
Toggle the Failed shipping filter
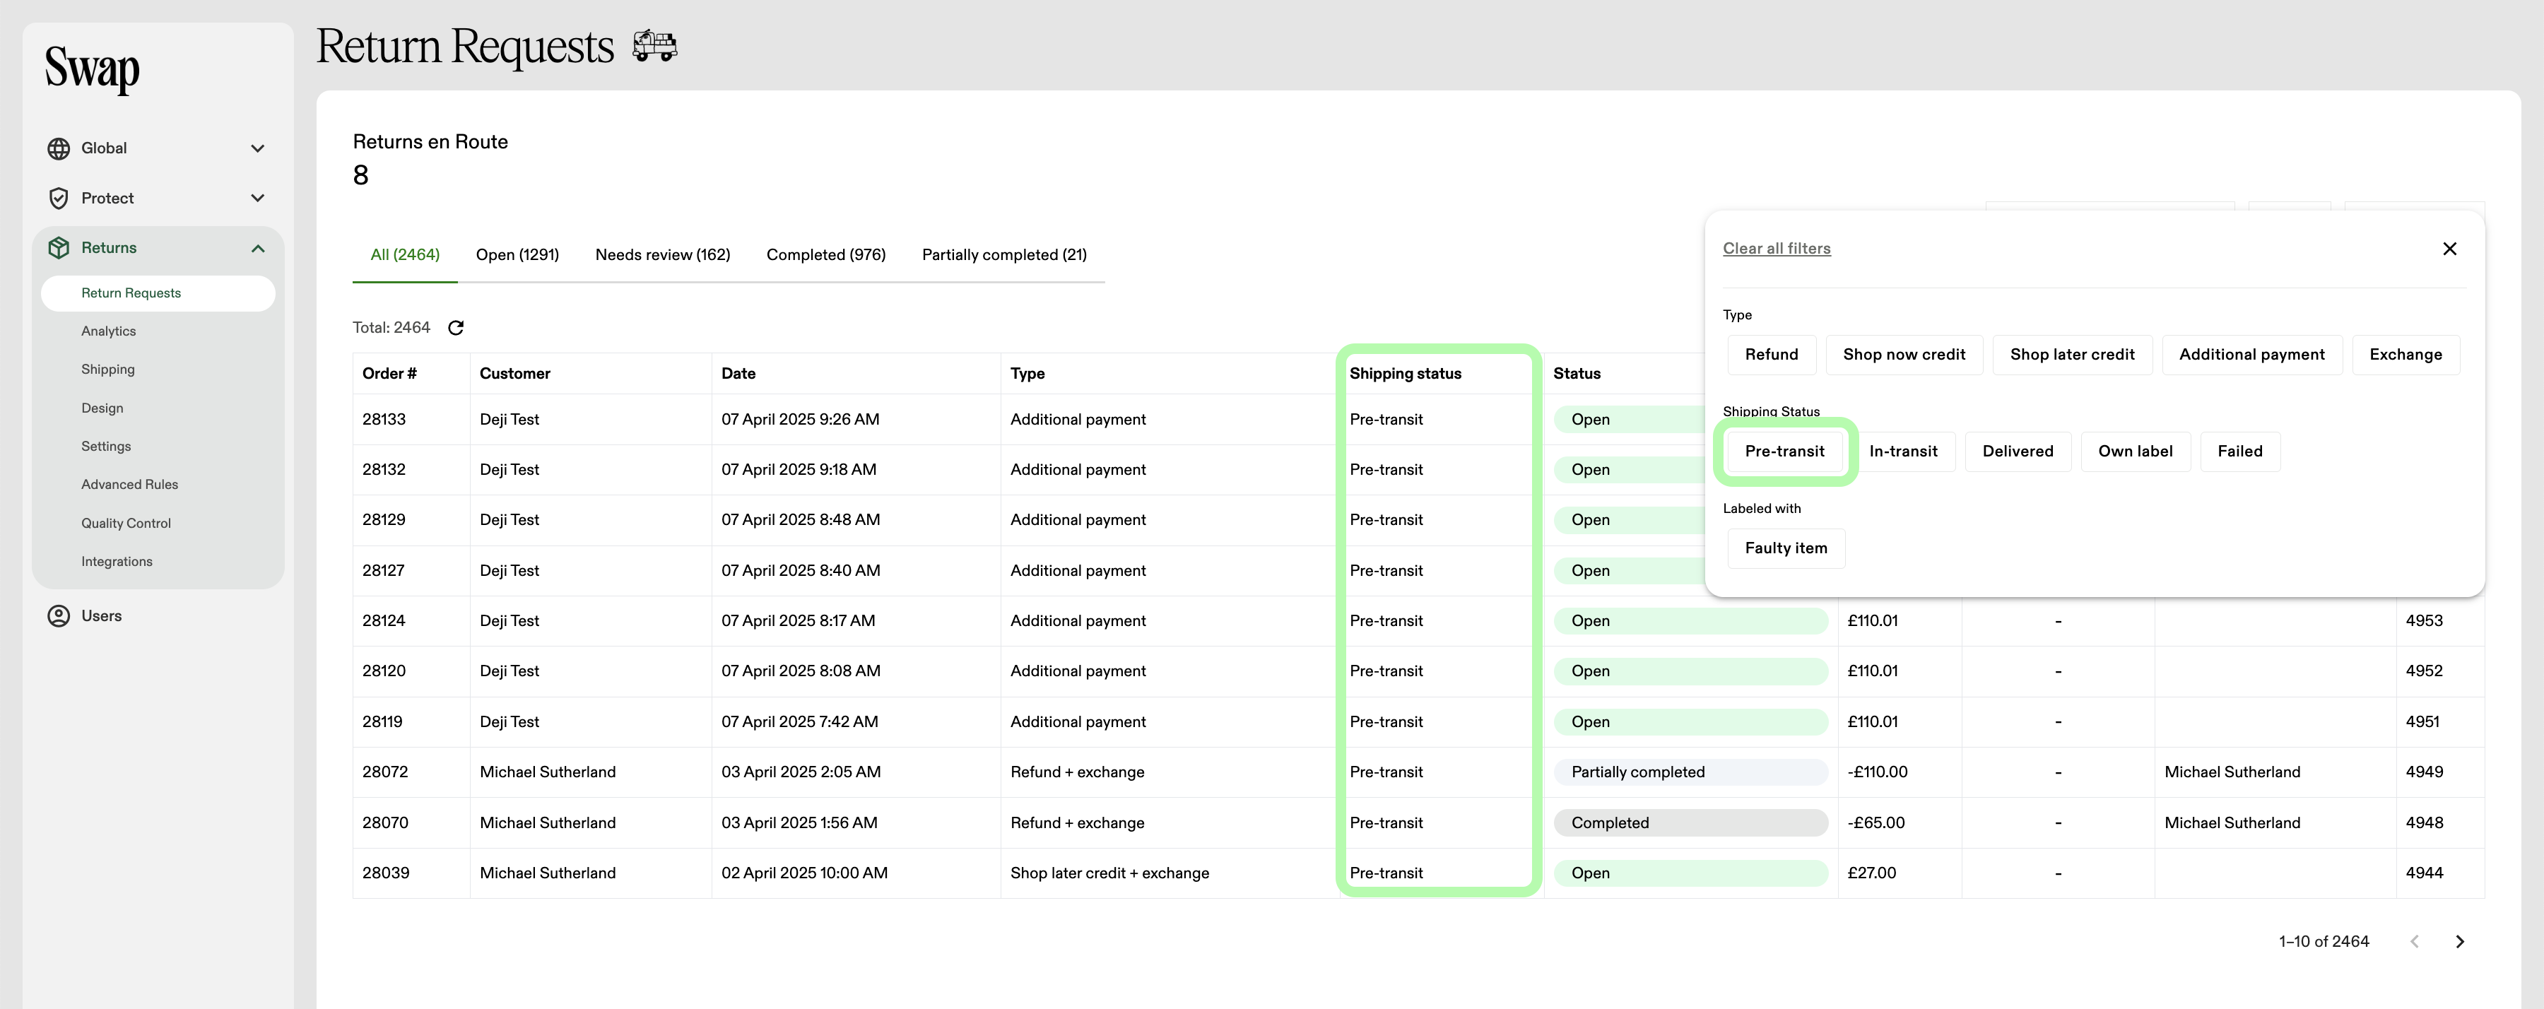[x=2240, y=452]
